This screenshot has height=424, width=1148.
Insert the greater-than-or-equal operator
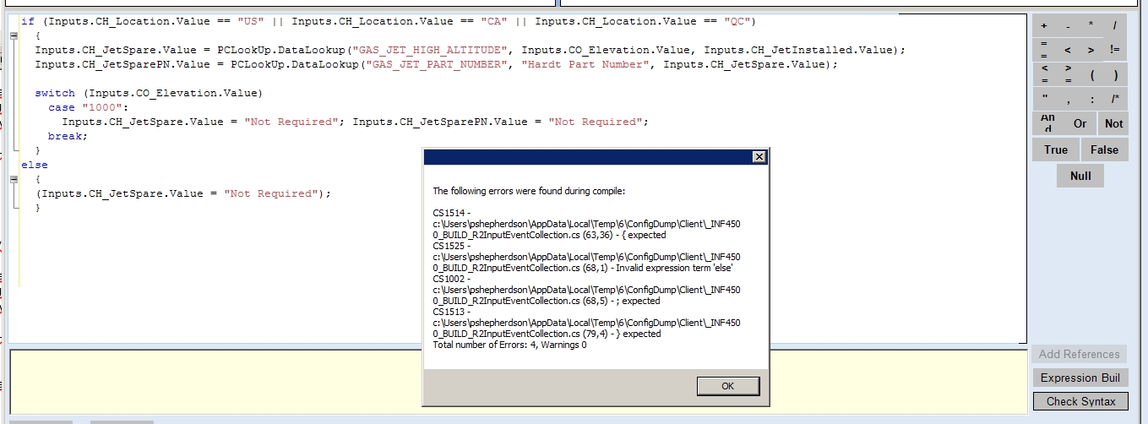(x=1068, y=74)
